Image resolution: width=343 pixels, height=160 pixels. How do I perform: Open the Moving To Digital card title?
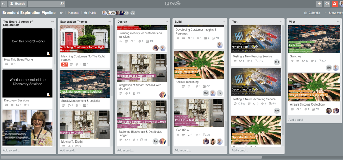(72, 141)
